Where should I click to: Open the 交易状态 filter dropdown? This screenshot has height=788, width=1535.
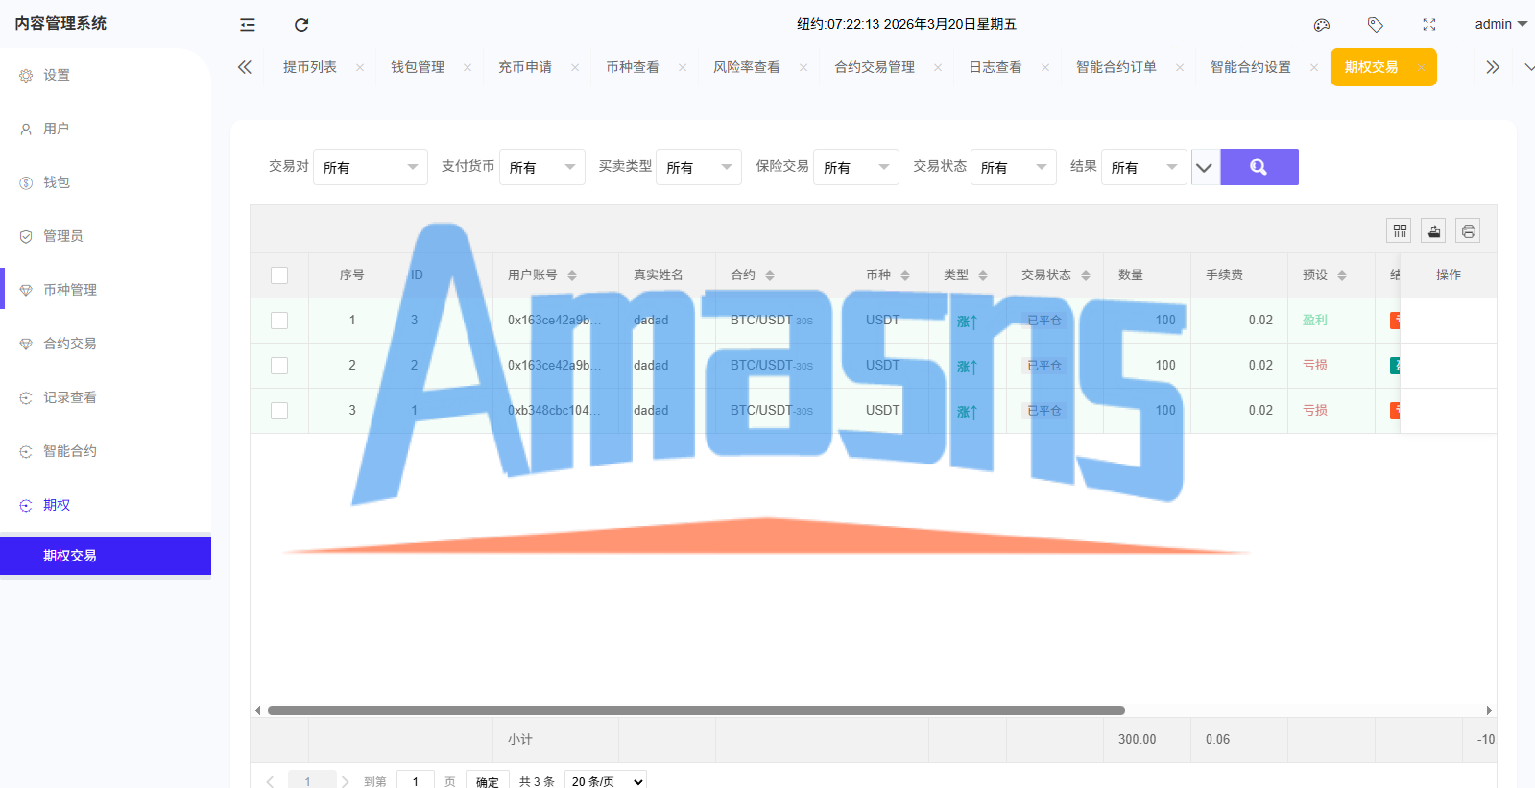[1014, 167]
